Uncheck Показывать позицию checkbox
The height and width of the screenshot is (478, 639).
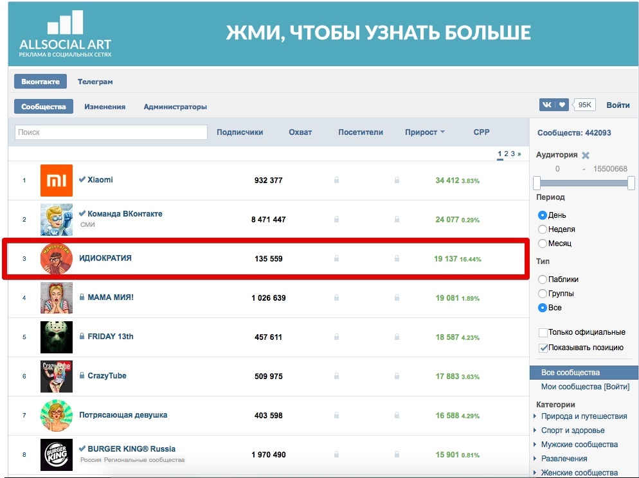[x=543, y=348]
